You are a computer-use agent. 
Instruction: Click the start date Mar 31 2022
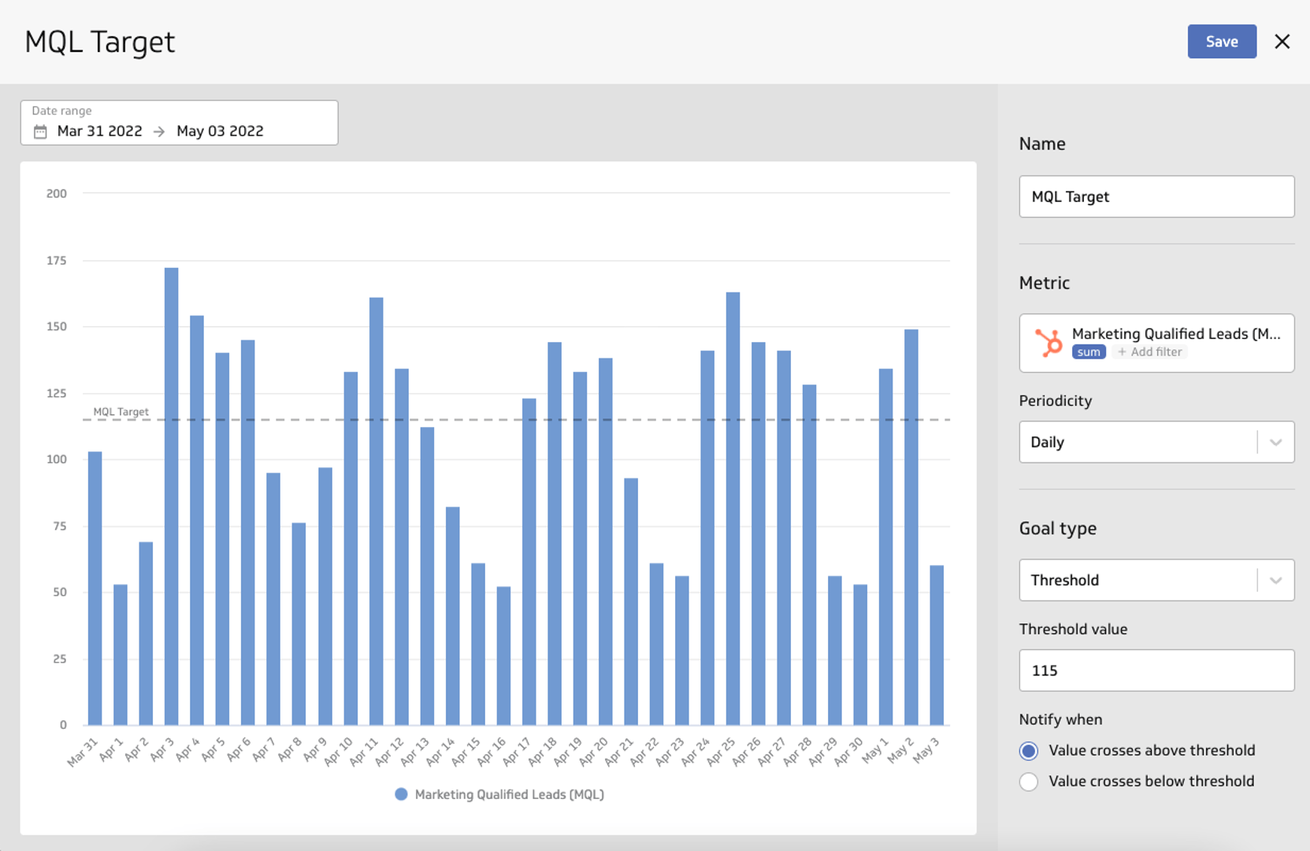tap(100, 132)
